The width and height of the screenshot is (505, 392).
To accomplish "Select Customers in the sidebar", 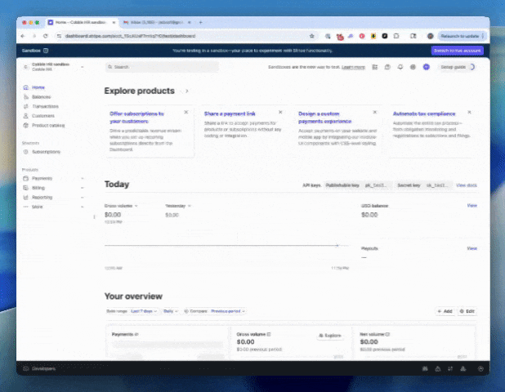I will [x=43, y=116].
